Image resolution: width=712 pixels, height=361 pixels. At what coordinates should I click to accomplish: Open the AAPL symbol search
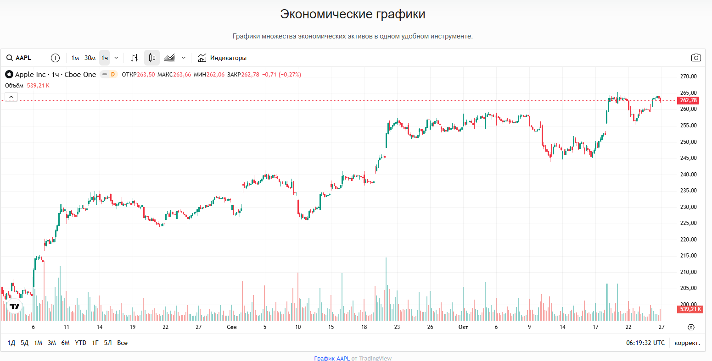19,58
